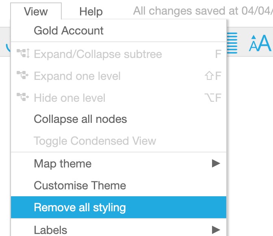The width and height of the screenshot is (273, 236).
Task: Click the increase font size icon
Action: point(260,43)
